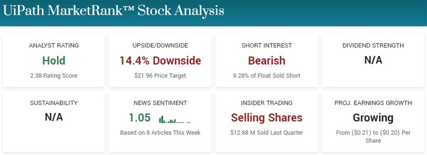The image size is (427, 155).
Task: Open the Upside/Downside card label
Action: pyautogui.click(x=160, y=46)
